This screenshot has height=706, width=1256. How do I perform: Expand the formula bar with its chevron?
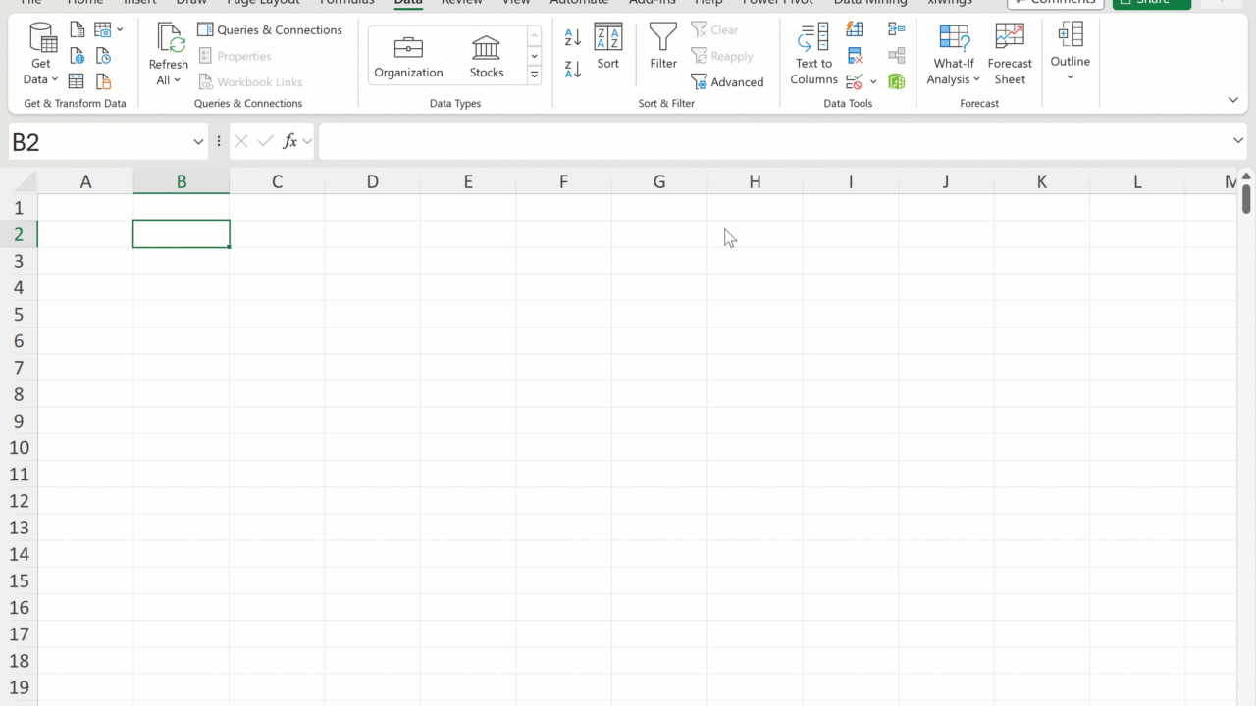1238,142
